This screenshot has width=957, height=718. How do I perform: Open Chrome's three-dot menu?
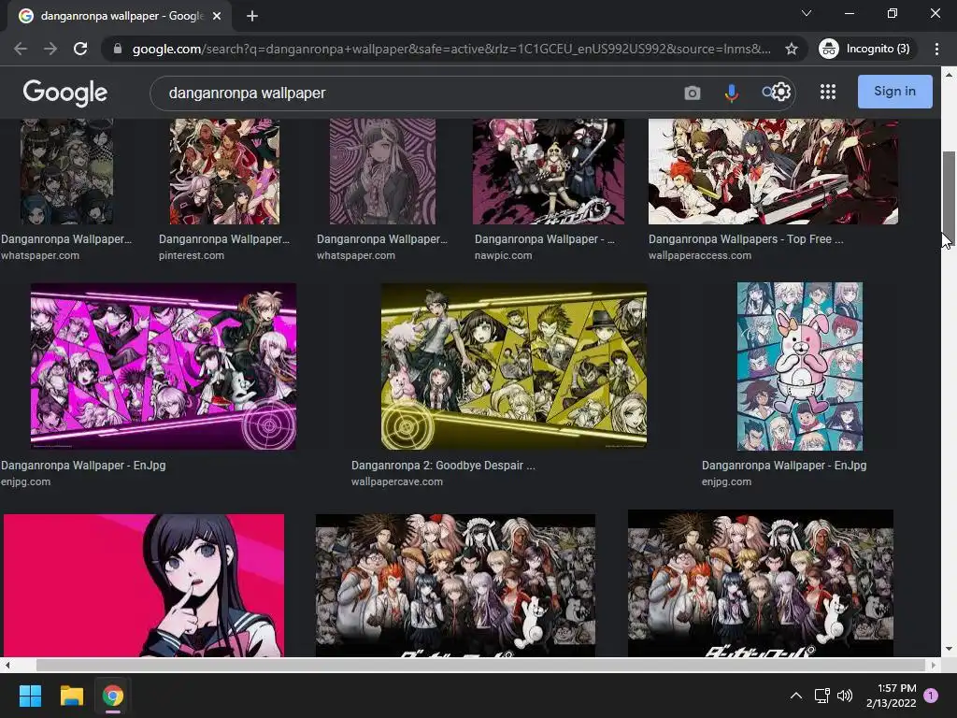point(936,49)
